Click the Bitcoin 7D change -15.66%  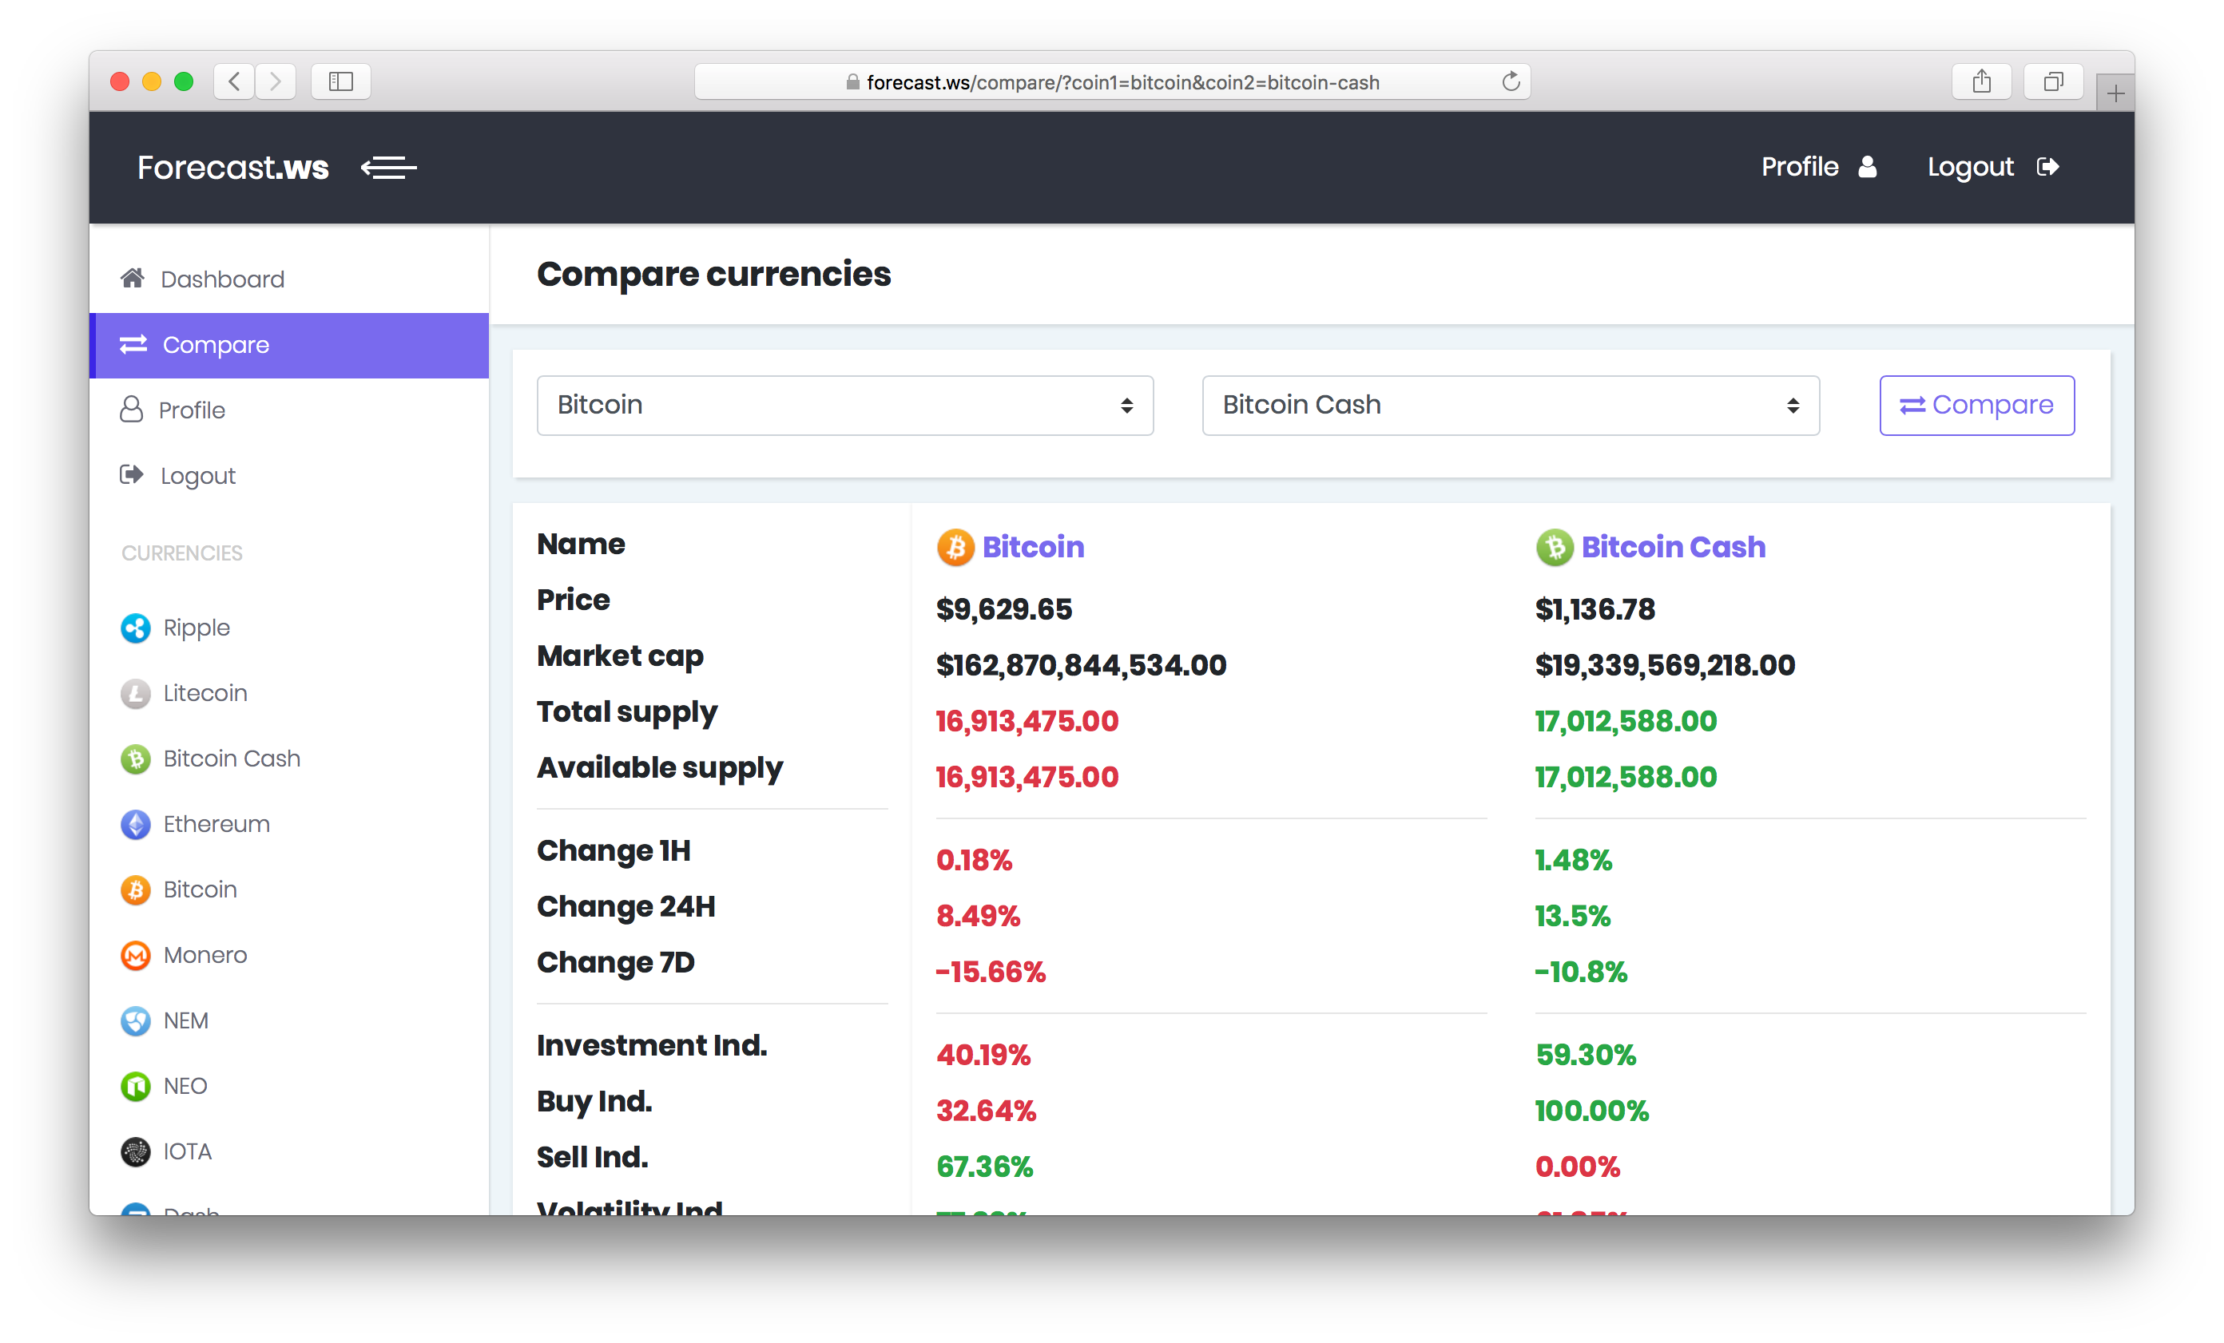coord(990,973)
